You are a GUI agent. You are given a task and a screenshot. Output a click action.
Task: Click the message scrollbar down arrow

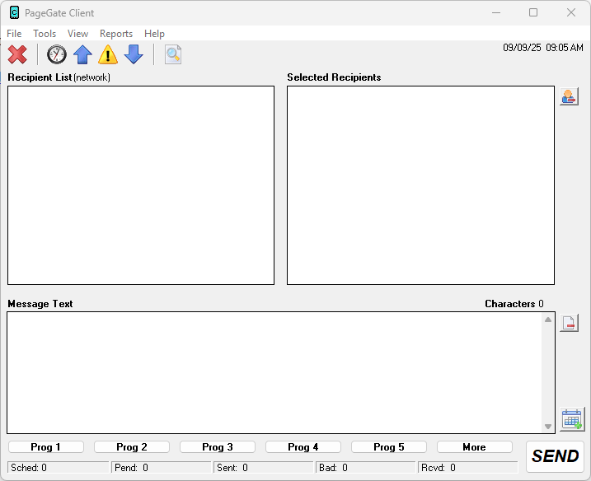click(548, 427)
